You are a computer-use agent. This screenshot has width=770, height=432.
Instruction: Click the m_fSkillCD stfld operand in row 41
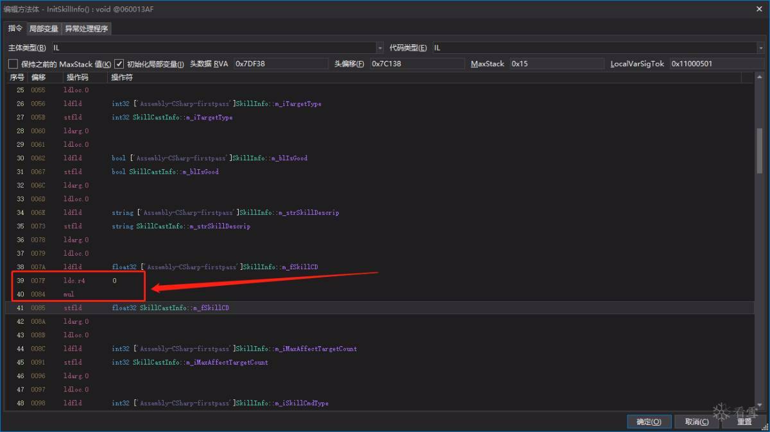[170, 308]
